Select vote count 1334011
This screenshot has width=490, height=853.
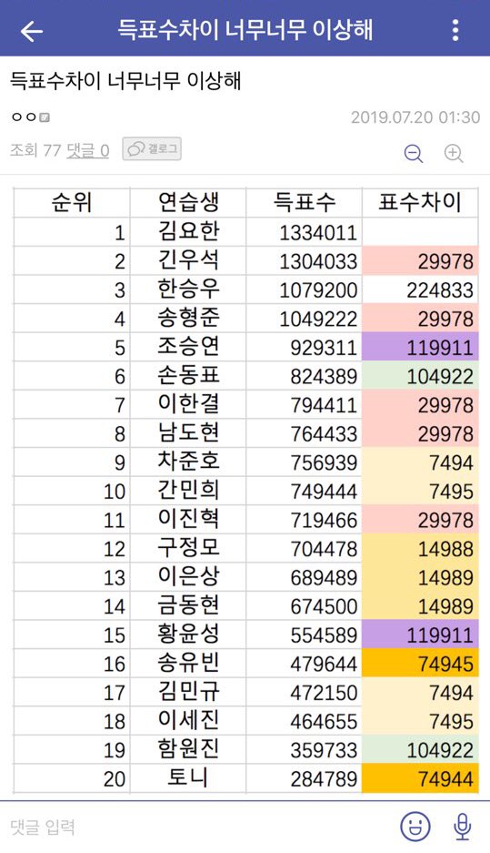(318, 233)
